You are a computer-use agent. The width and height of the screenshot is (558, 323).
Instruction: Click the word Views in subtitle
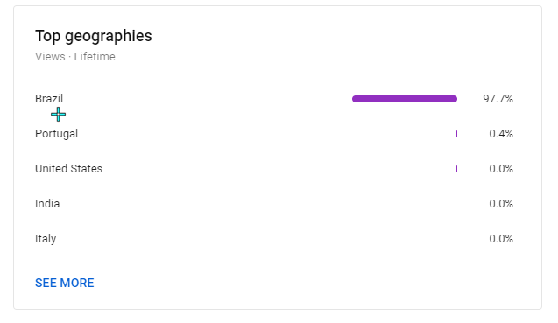50,57
